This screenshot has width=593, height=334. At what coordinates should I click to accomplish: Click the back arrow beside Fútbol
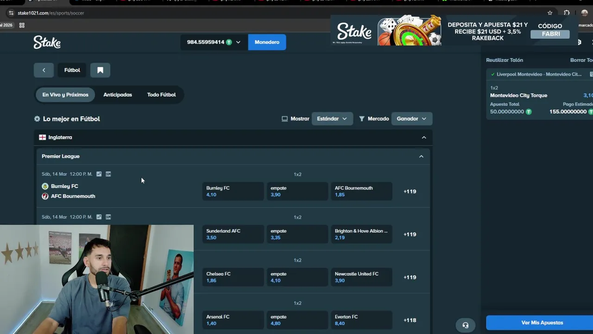[44, 70]
